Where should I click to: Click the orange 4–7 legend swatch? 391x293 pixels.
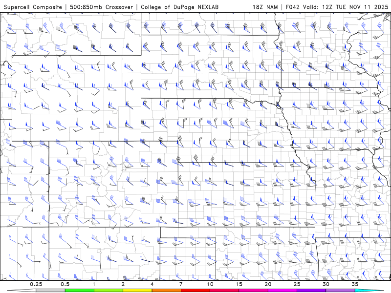[x=166, y=291]
